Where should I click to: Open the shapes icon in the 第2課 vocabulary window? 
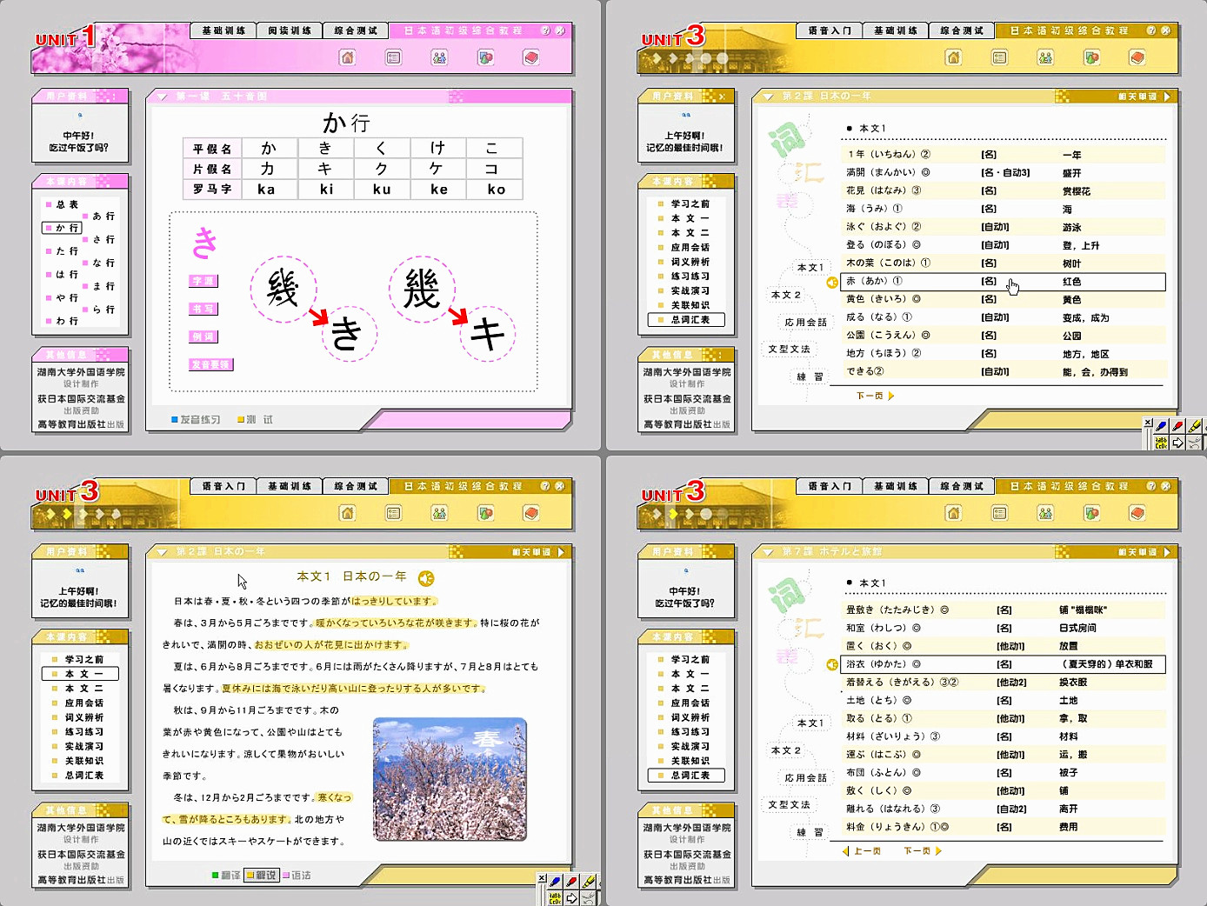1092,57
